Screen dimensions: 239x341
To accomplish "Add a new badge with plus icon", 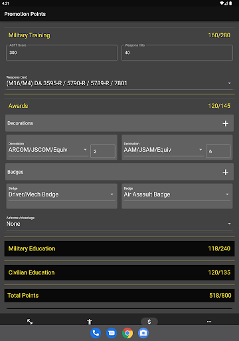I will point(225,172).
